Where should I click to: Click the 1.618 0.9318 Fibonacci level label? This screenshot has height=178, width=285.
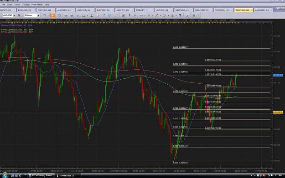click(x=181, y=47)
